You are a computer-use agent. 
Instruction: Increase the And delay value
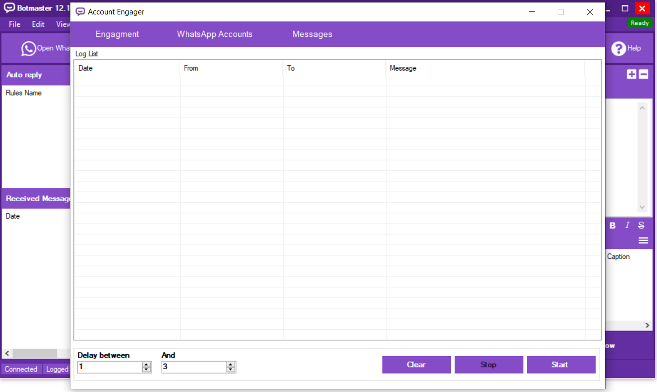point(231,365)
